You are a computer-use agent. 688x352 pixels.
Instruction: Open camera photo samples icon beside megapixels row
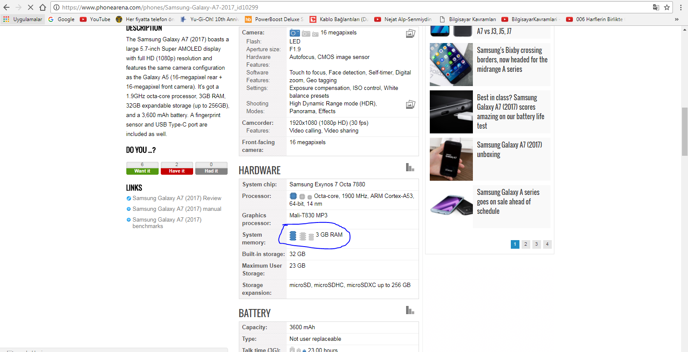(410, 33)
